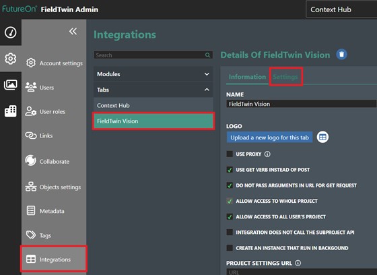Open the Integrations menu item
The image size is (377, 275).
click(x=54, y=259)
